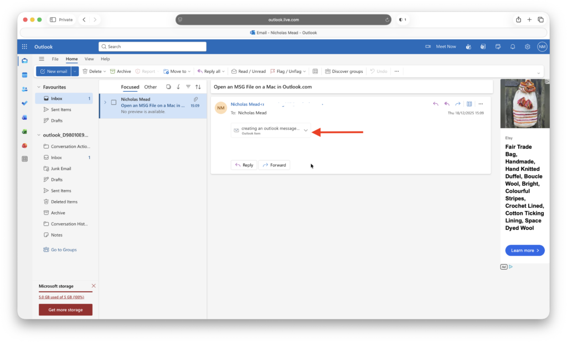The image size is (567, 342).
Task: Open the New email dropdown arrow
Action: click(75, 71)
